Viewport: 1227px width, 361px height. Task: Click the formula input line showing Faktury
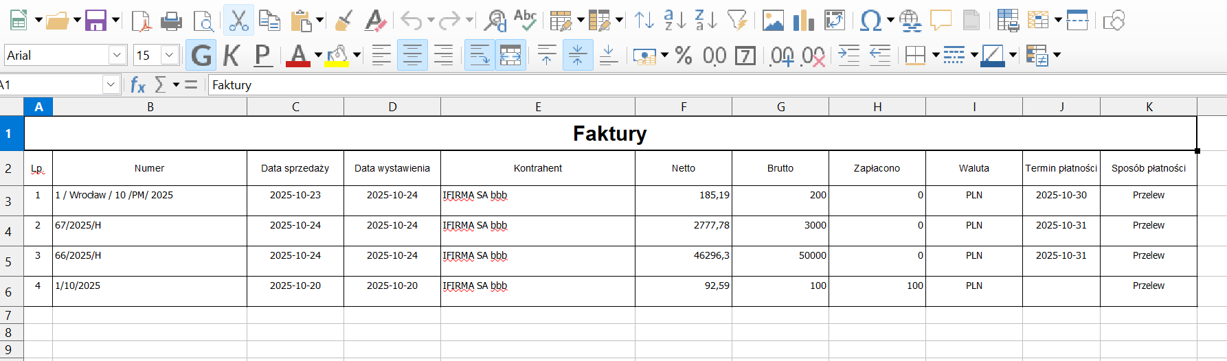(618, 85)
